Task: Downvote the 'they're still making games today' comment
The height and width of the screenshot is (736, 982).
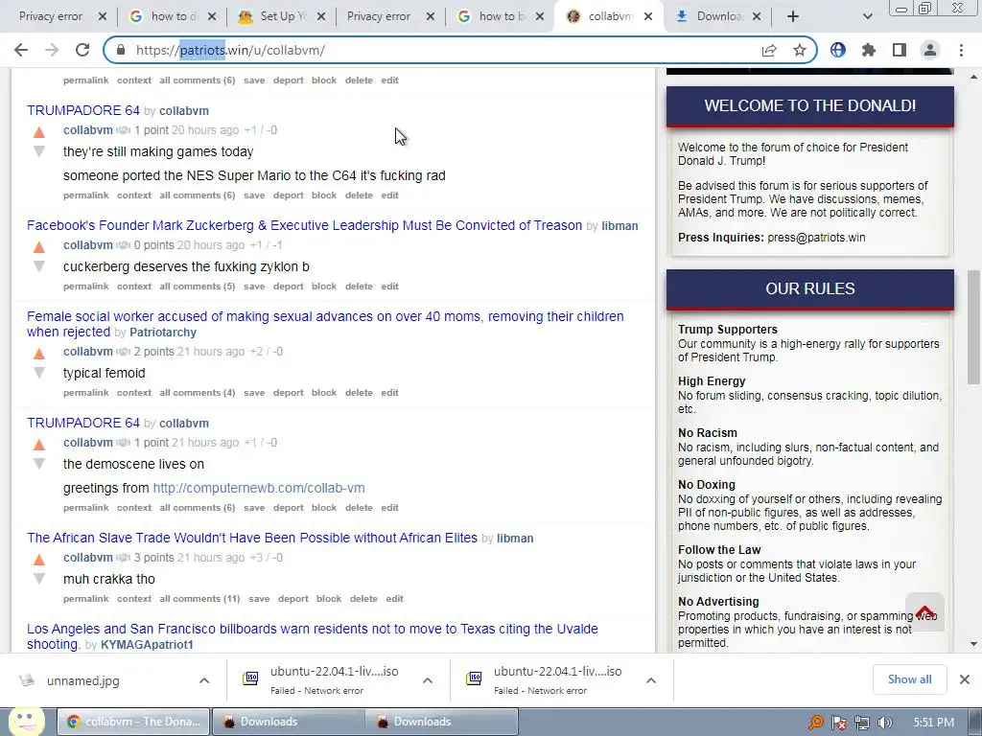Action: click(x=38, y=150)
